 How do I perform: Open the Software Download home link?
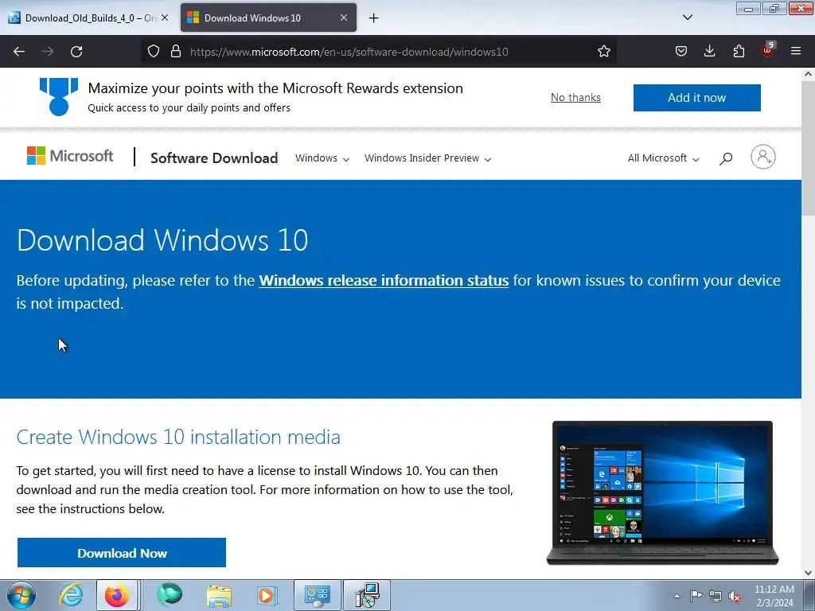point(214,158)
